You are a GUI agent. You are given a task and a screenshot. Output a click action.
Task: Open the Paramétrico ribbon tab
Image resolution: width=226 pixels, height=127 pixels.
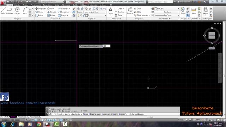pyautogui.click(x=48, y=5)
